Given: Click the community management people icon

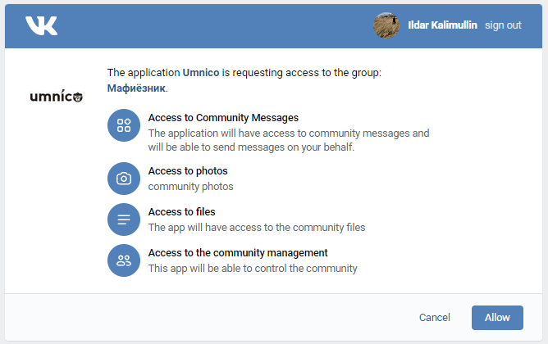Looking at the screenshot, I should [124, 260].
